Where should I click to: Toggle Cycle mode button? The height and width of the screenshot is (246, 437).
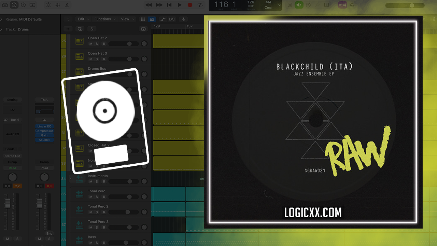[x=200, y=5]
